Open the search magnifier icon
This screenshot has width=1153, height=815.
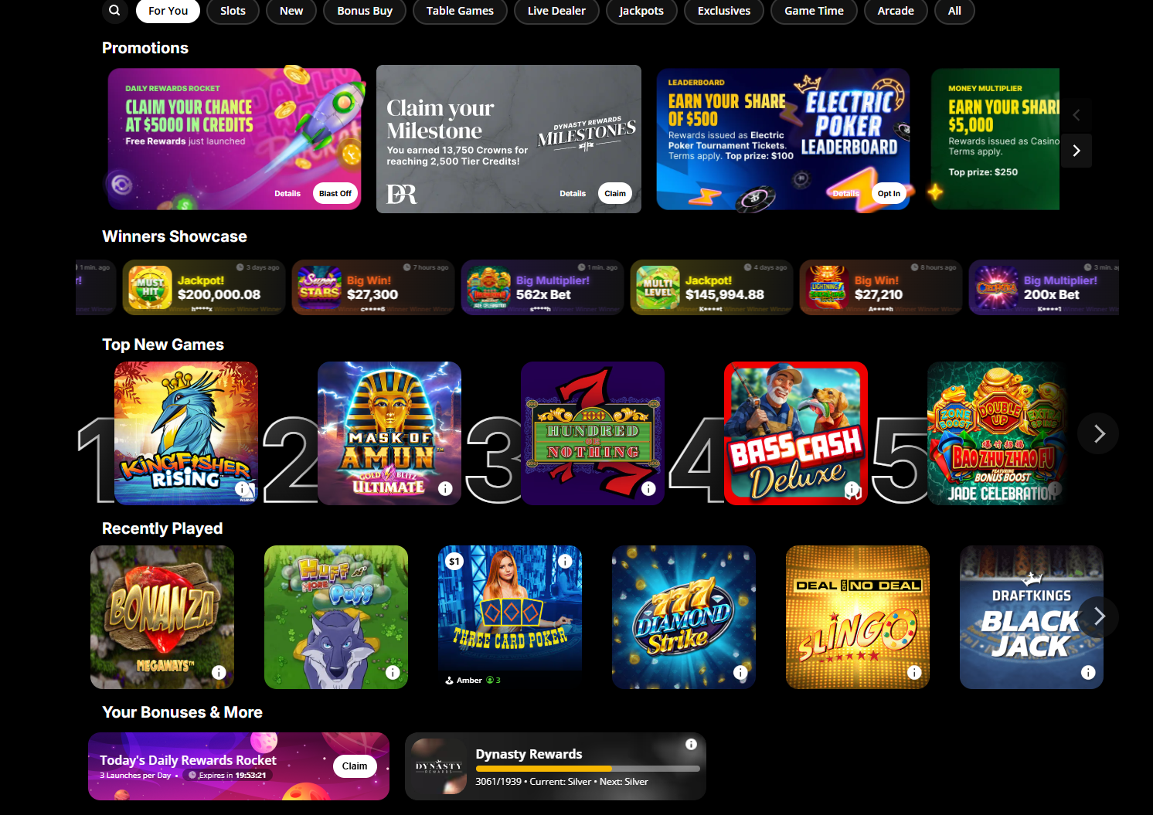[114, 11]
